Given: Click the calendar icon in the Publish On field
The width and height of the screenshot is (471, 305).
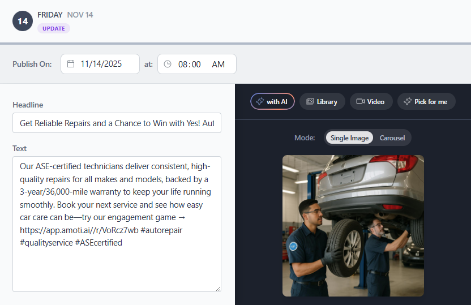Looking at the screenshot, I should tap(71, 64).
